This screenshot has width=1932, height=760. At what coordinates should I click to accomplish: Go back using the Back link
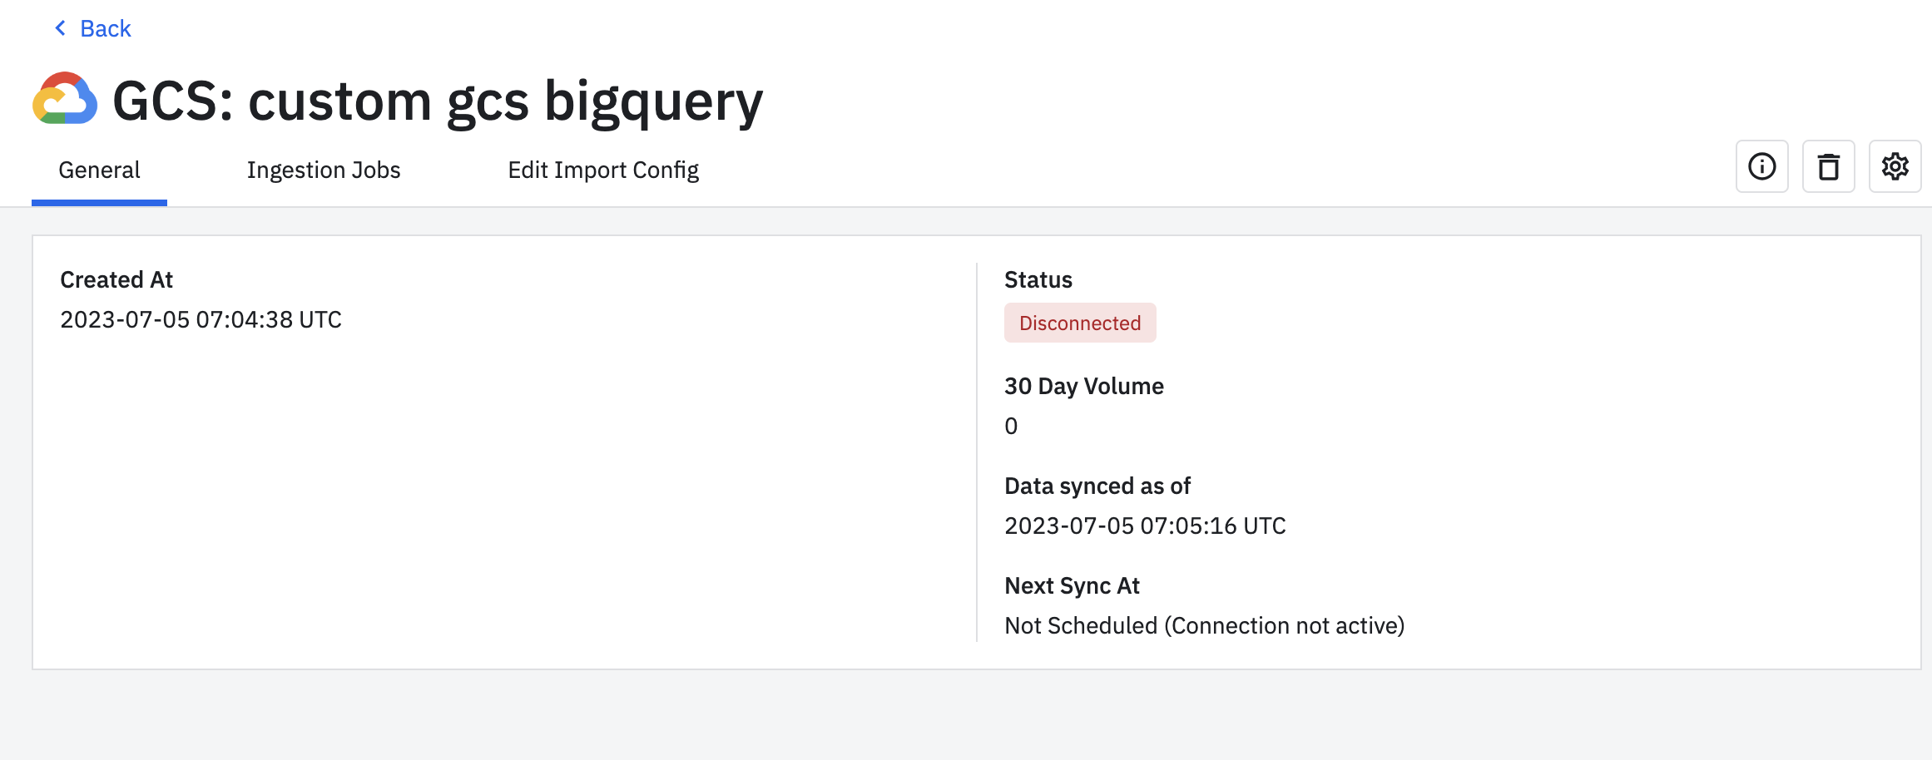[105, 28]
